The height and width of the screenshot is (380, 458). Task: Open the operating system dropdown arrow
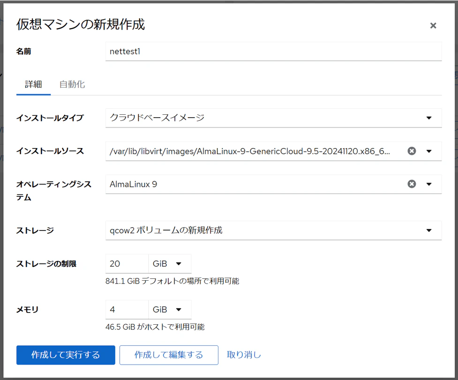tap(429, 184)
